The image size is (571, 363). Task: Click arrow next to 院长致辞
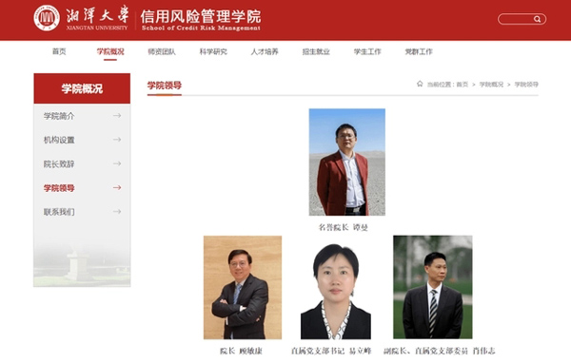[x=117, y=163]
